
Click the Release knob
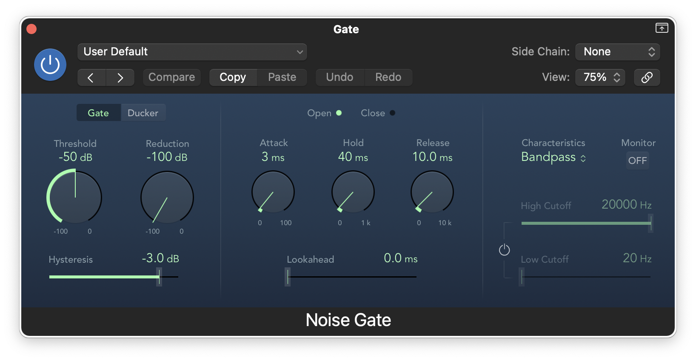click(432, 192)
